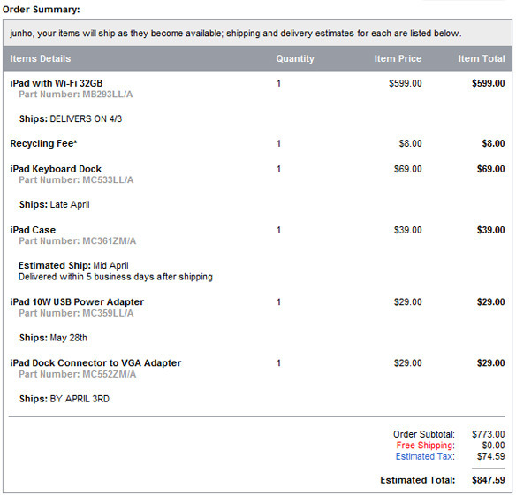Click the 'Order Subtotal:' label
The width and height of the screenshot is (516, 496).
tap(424, 434)
